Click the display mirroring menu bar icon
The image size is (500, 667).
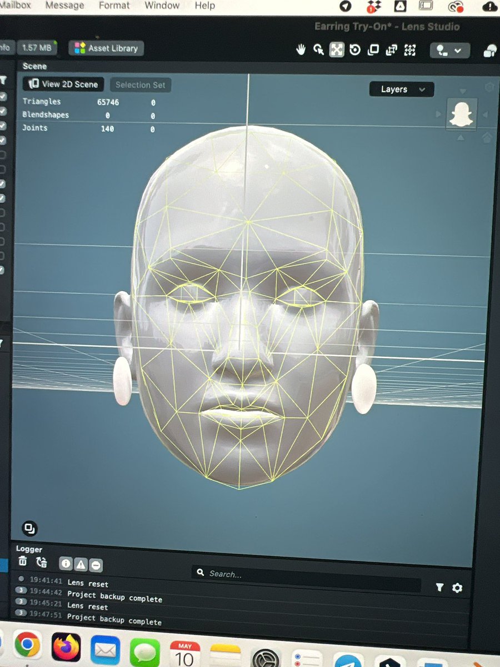pos(426,6)
